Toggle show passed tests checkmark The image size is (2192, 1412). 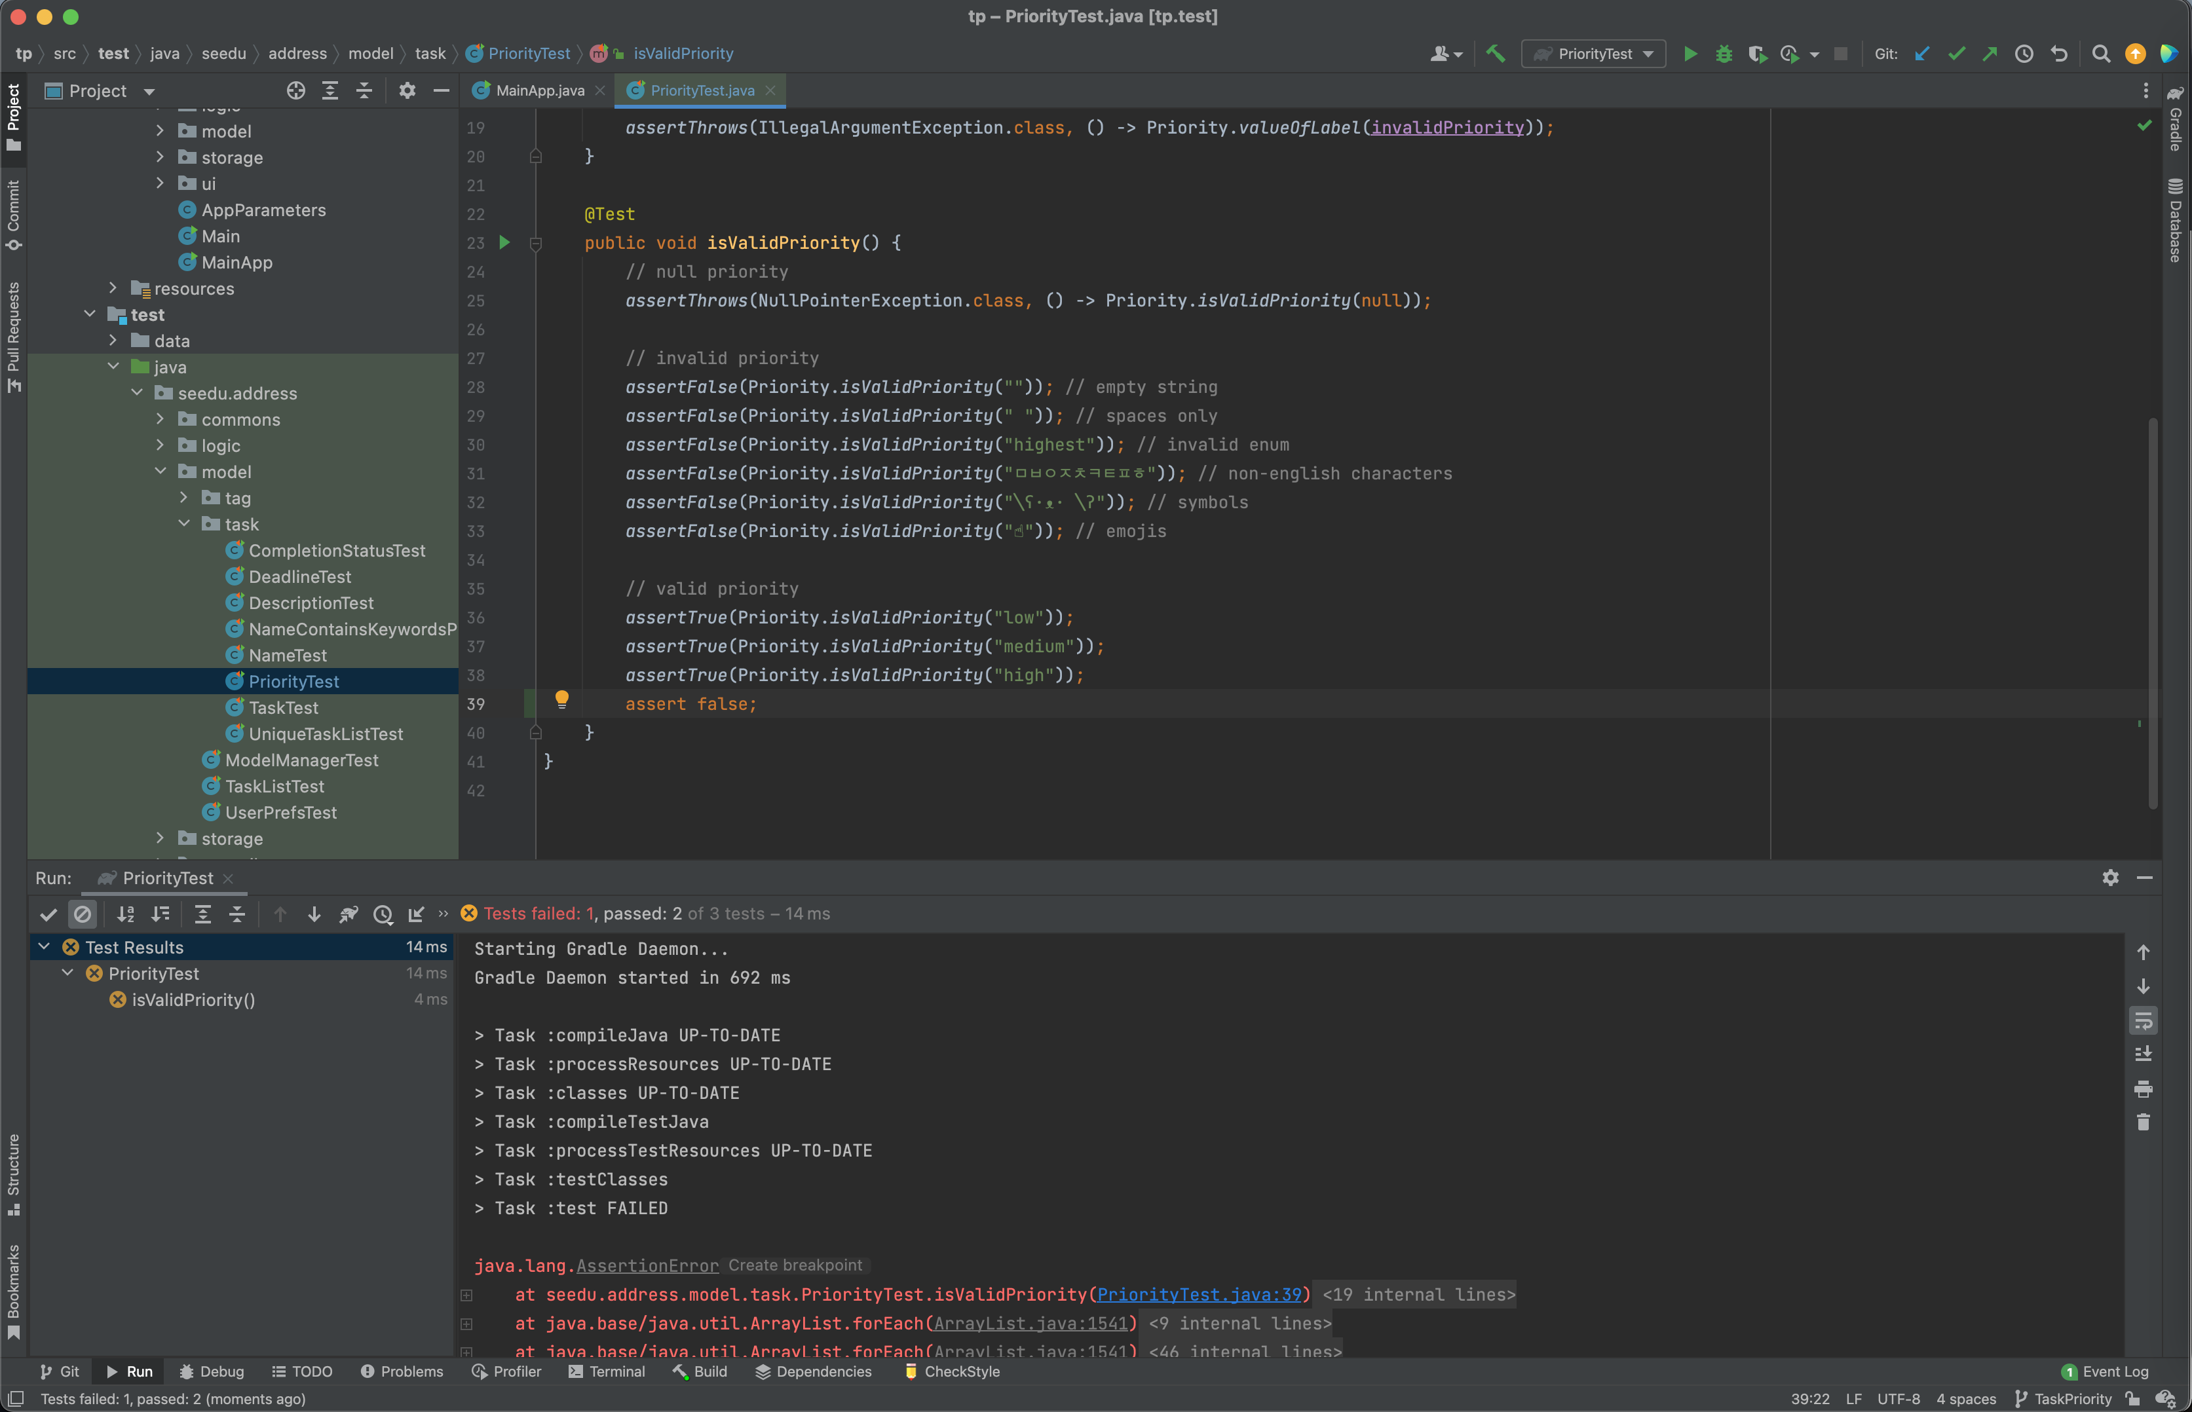[x=48, y=914]
